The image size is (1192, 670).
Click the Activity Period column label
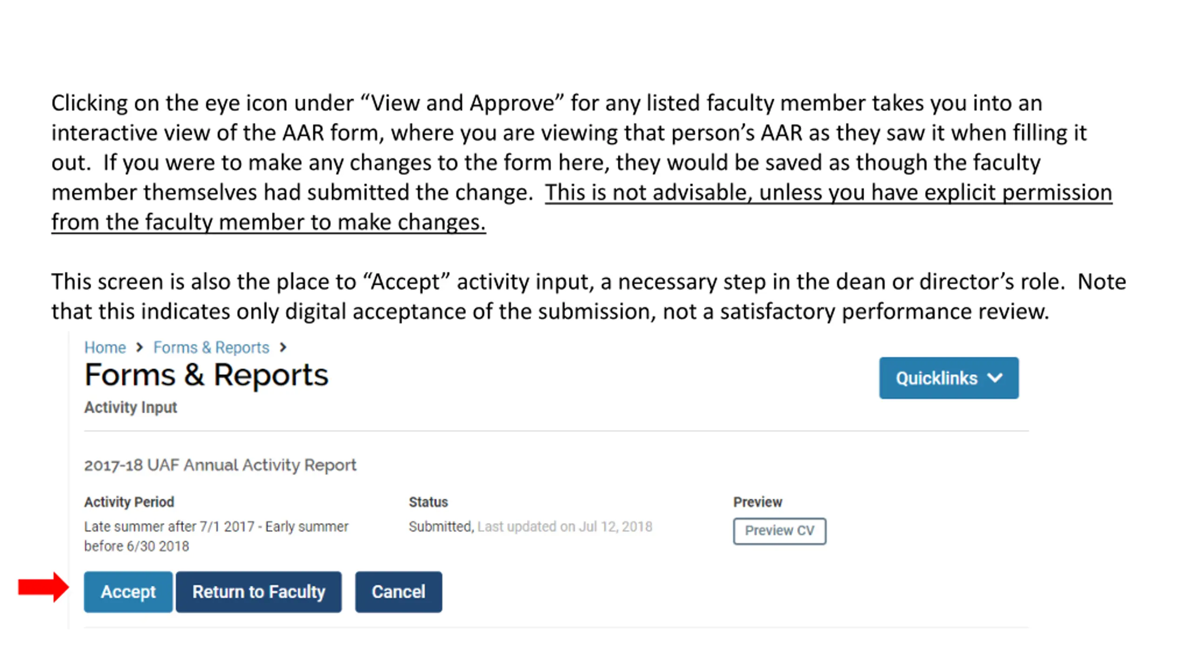129,502
